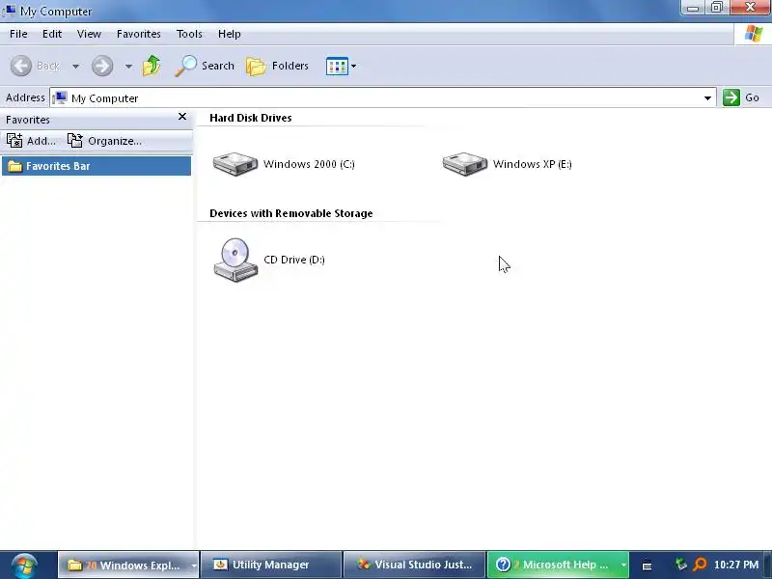Image resolution: width=772 pixels, height=579 pixels.
Task: Open the Search pane
Action: point(205,66)
